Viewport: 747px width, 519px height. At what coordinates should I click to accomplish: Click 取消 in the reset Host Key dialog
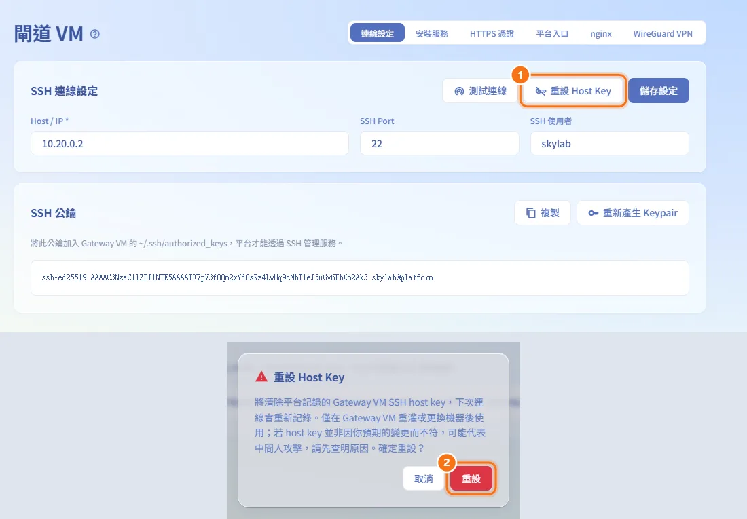coord(424,478)
